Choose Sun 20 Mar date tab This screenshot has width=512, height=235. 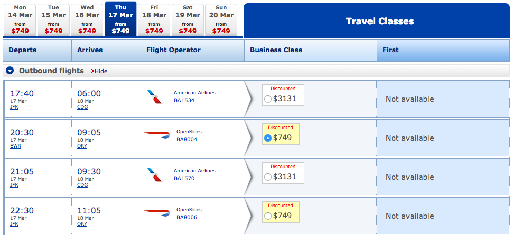point(221,19)
